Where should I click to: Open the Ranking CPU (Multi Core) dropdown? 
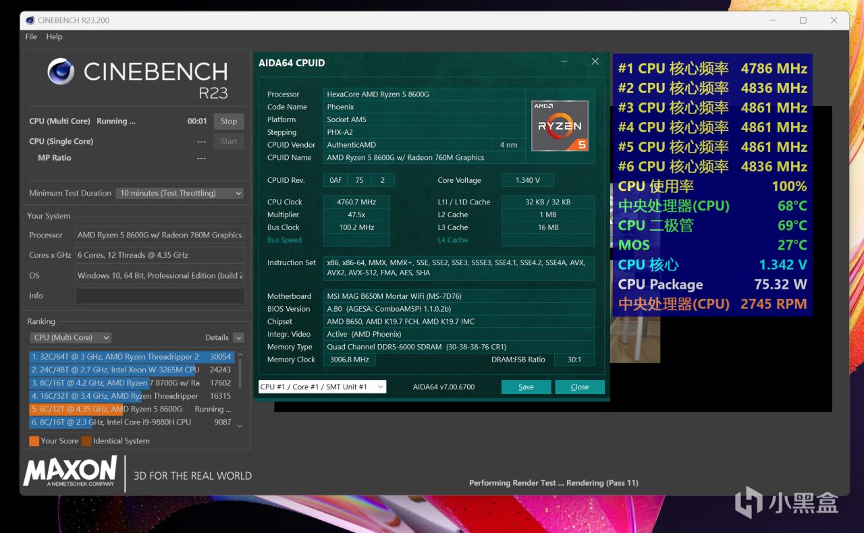(70, 337)
